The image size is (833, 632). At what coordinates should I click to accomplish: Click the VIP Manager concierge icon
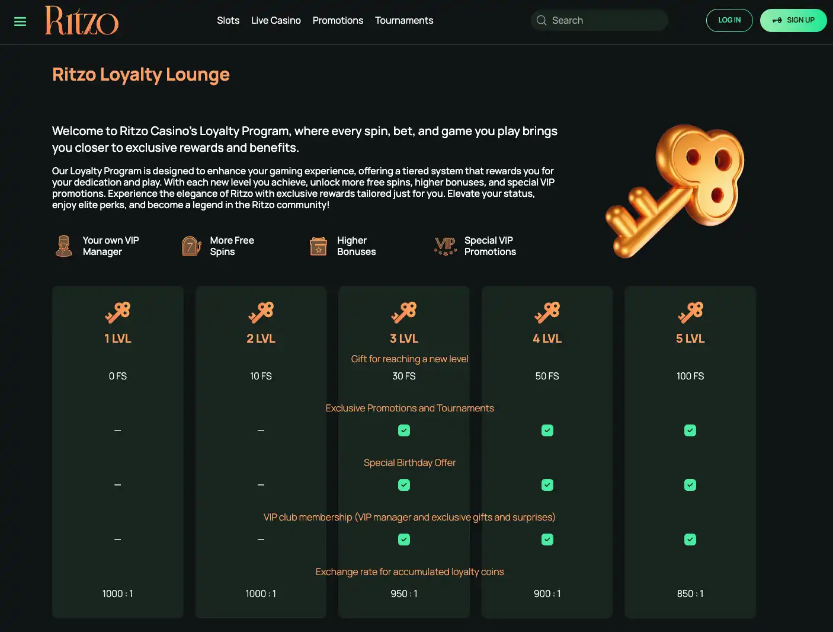click(64, 246)
